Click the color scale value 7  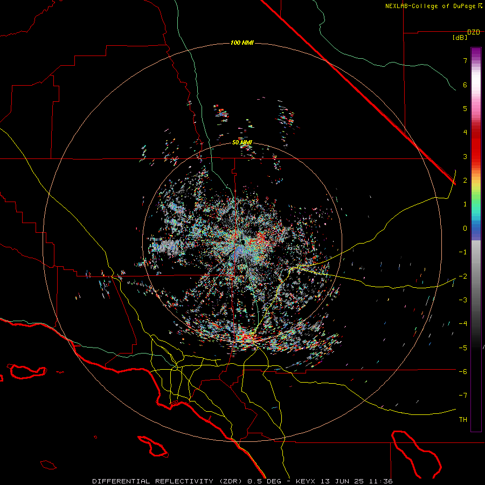(465, 60)
